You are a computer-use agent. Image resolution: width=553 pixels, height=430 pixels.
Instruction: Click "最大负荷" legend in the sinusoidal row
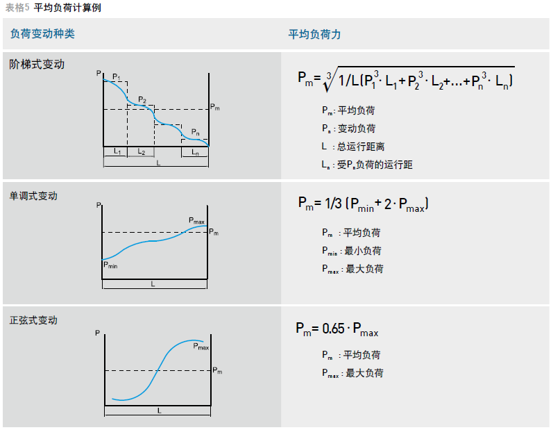[x=352, y=373]
